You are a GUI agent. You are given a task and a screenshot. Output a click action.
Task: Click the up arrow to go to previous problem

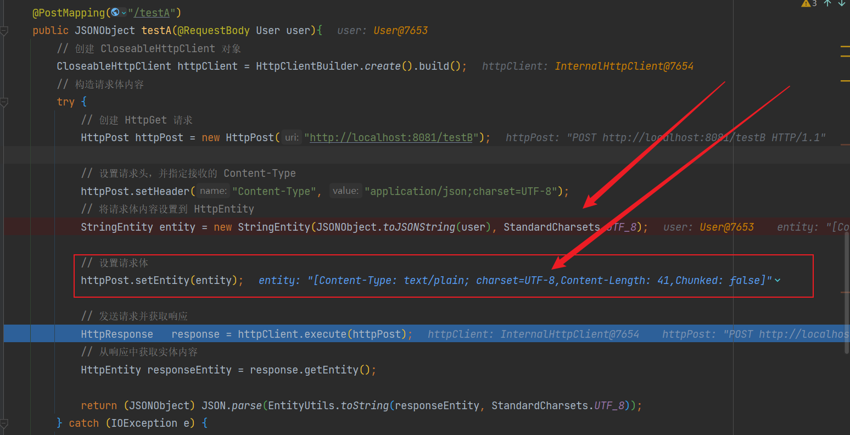click(x=828, y=4)
